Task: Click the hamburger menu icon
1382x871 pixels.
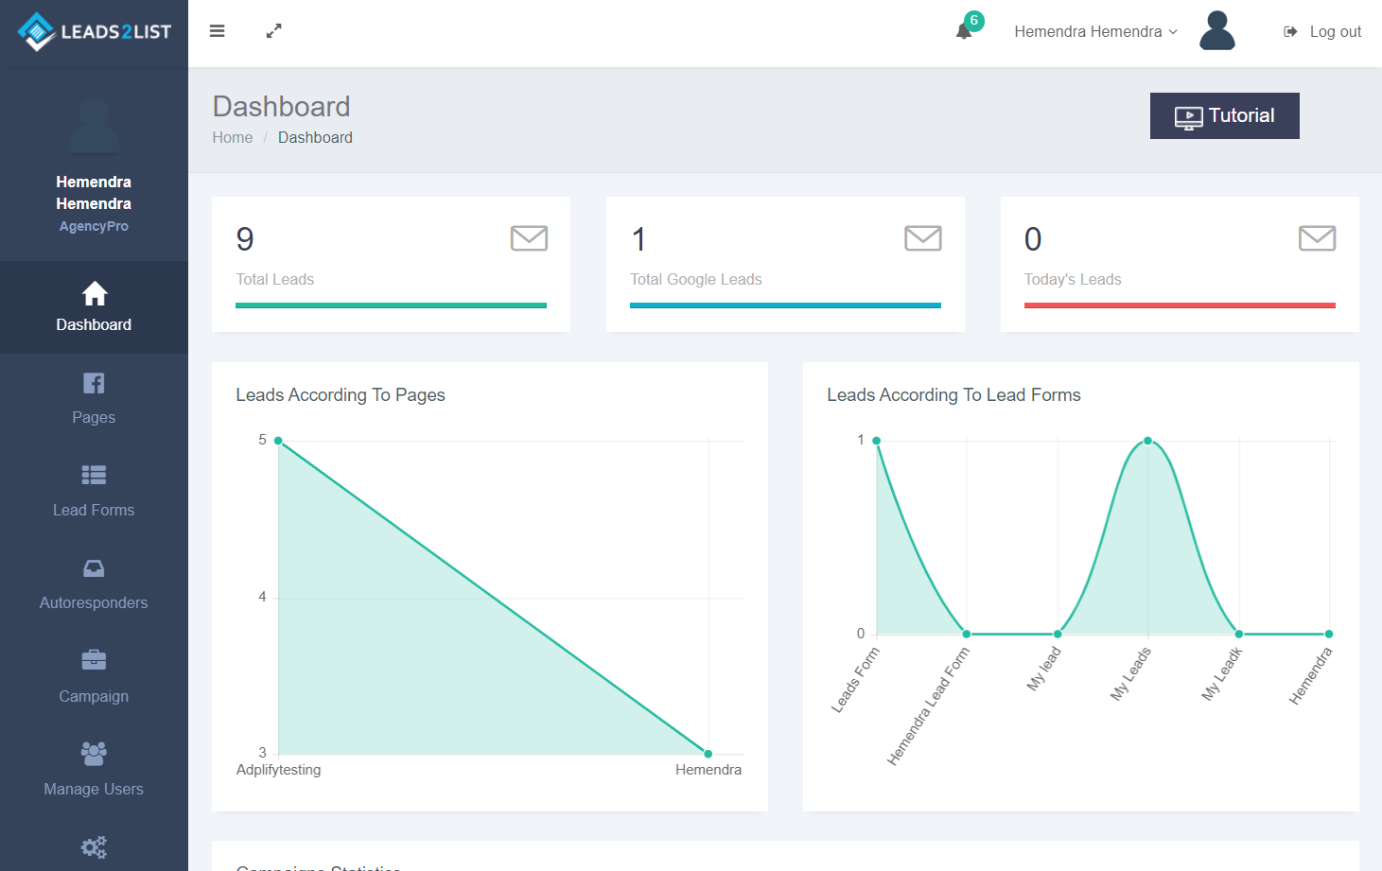Action: coord(217,31)
